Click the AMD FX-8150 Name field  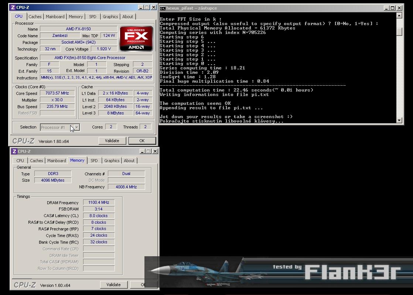click(78, 29)
